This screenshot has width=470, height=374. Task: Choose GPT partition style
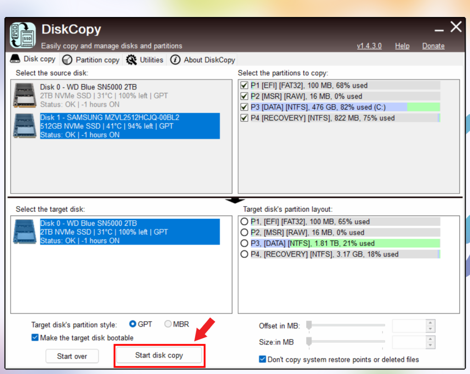point(133,324)
